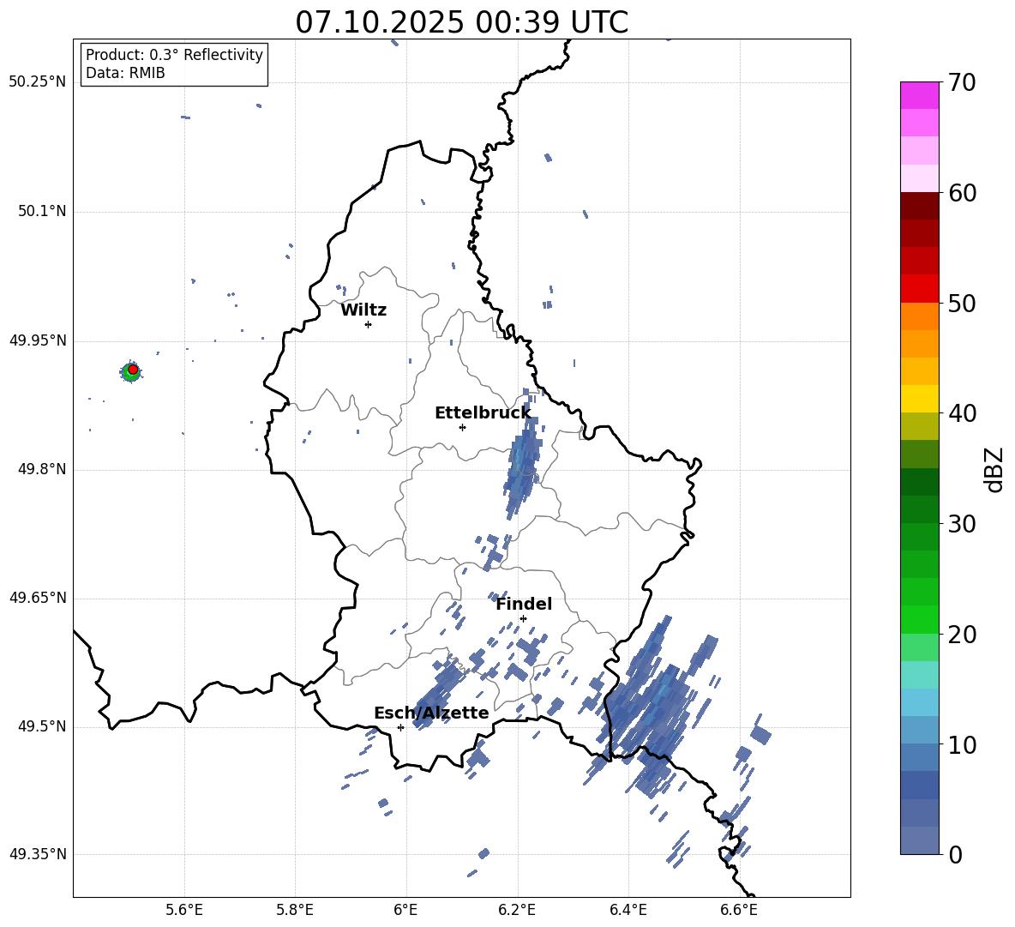Click the dBZ colorbar axis label
Viewport: 1015px width, 927px height.
[994, 469]
